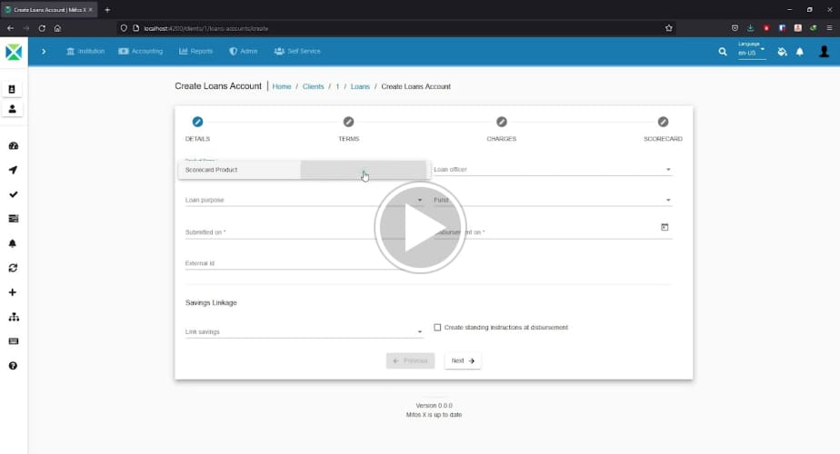Open the Admin menu
840x454 pixels.
[244, 52]
